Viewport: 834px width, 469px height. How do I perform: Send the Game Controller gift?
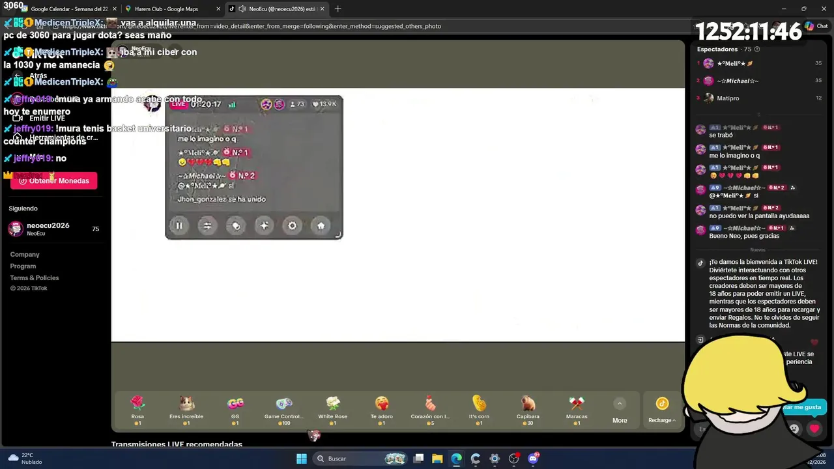tap(284, 410)
